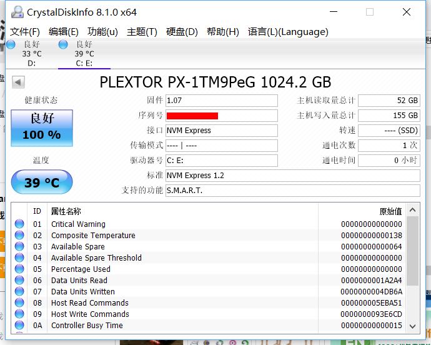Click the 属性名称 column header
The image size is (431, 345).
click(x=66, y=211)
